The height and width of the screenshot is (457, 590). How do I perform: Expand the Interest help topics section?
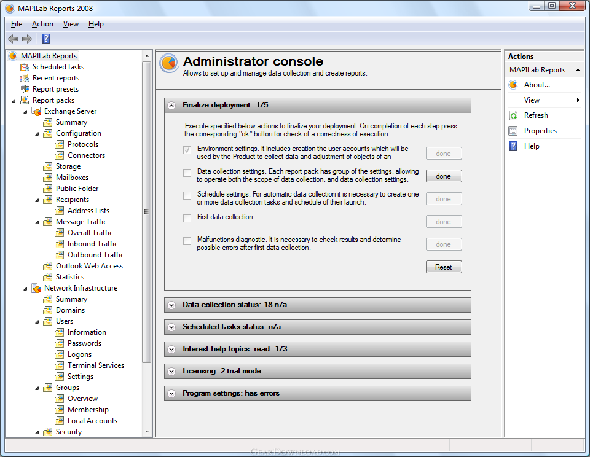pos(171,350)
